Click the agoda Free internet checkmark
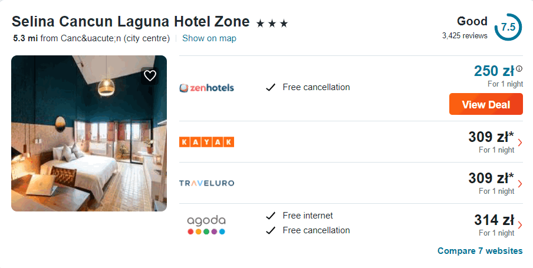This screenshot has height=268, width=533. [x=271, y=216]
